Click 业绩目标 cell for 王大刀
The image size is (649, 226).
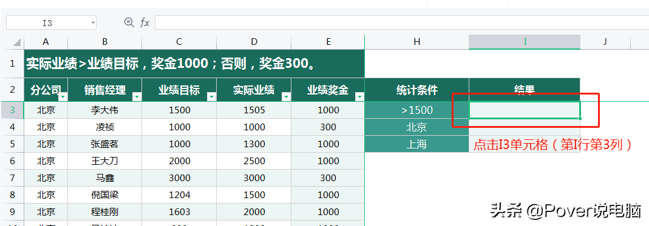click(x=179, y=161)
